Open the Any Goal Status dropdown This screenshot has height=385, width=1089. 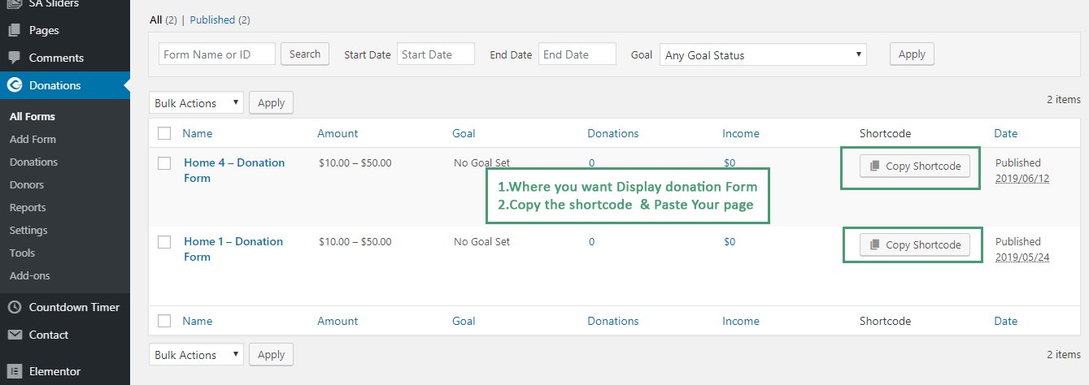tap(763, 55)
